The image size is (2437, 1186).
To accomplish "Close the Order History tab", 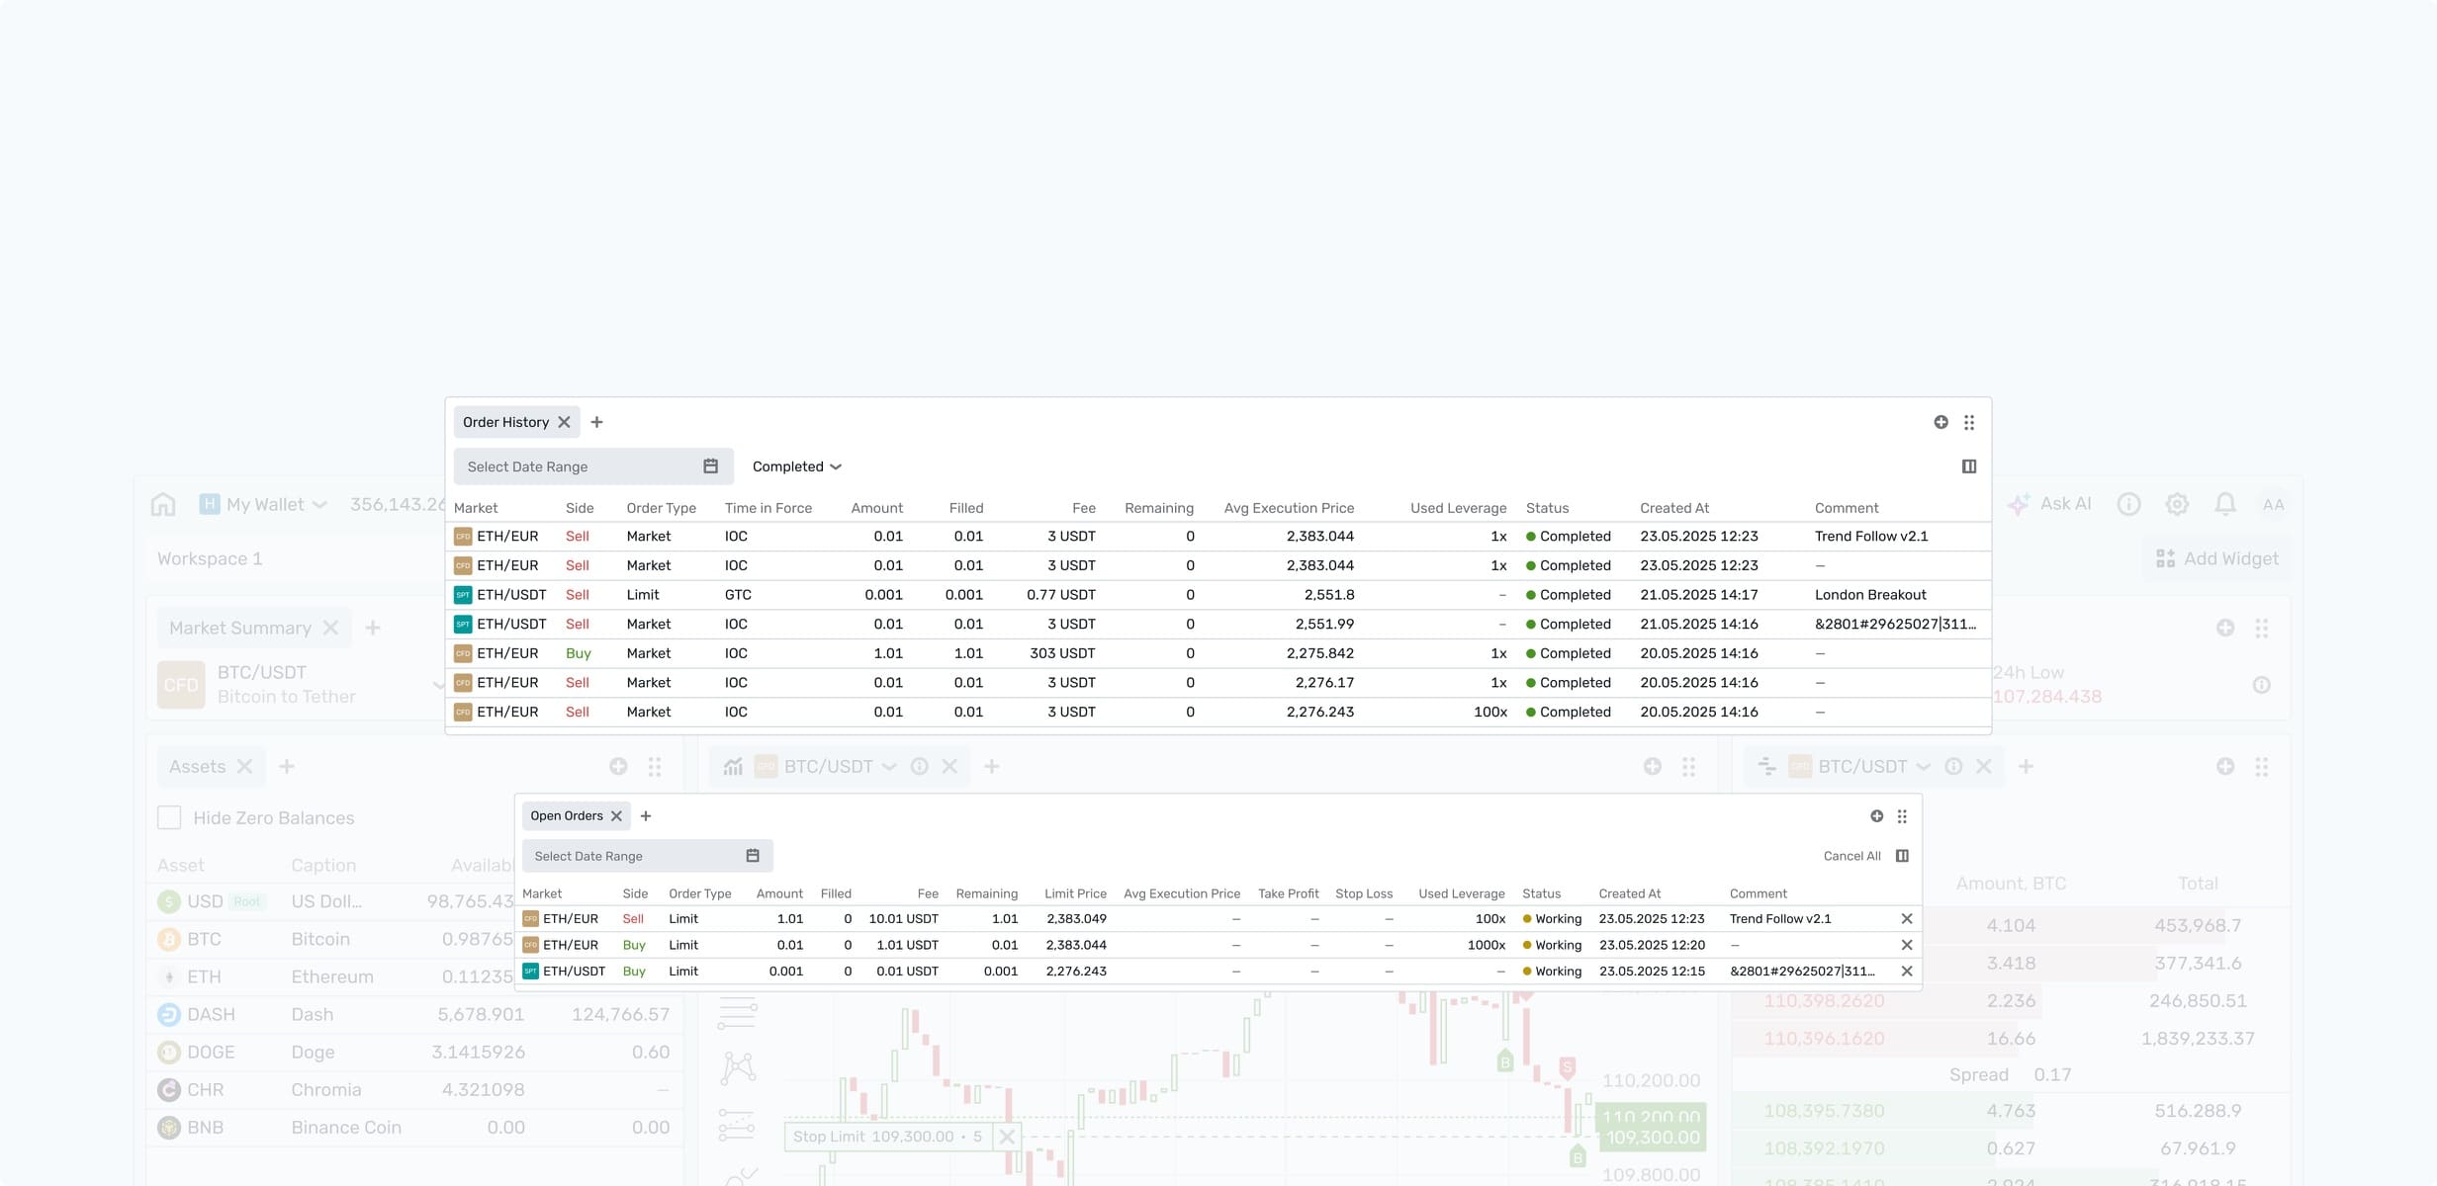I will pos(564,422).
